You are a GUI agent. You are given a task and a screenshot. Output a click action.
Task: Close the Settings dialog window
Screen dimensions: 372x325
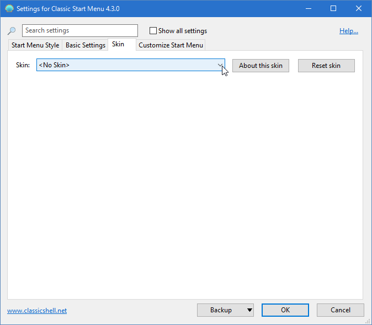[x=359, y=8]
